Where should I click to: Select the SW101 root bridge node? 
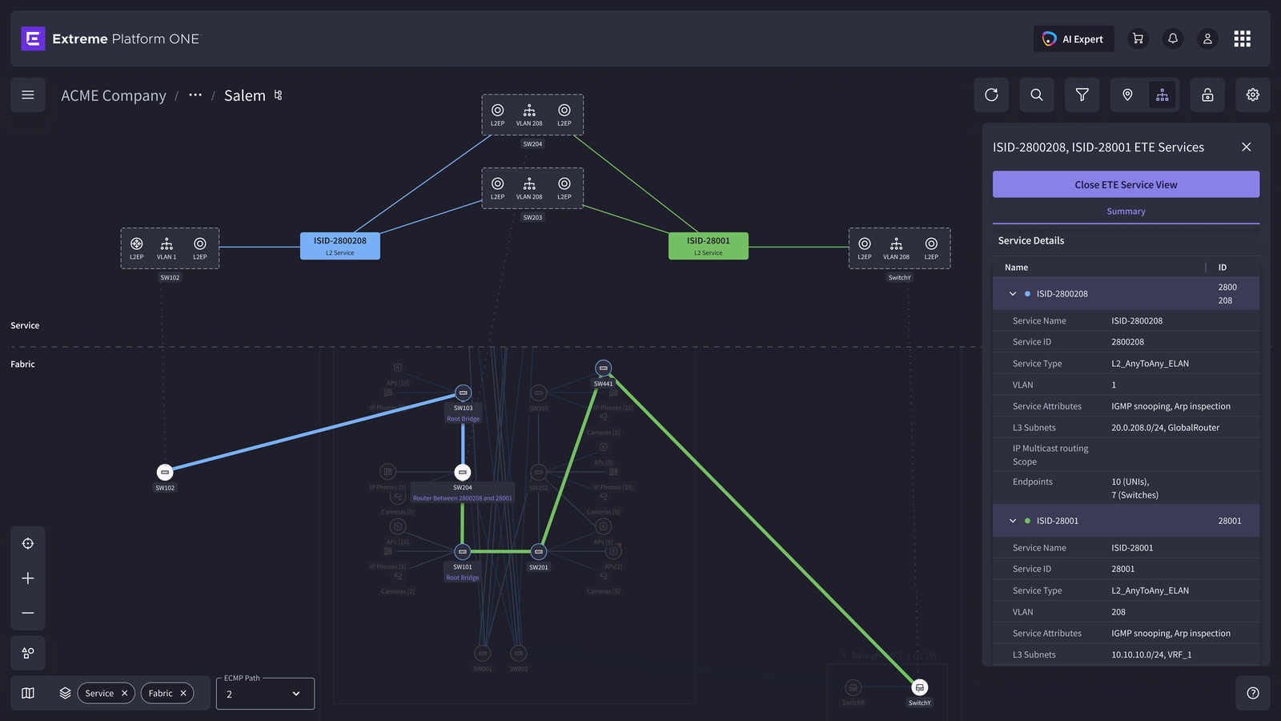click(462, 552)
